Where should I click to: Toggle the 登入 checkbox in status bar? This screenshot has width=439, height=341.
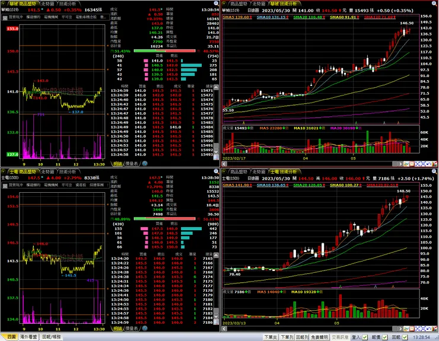pyautogui.click(x=365, y=337)
